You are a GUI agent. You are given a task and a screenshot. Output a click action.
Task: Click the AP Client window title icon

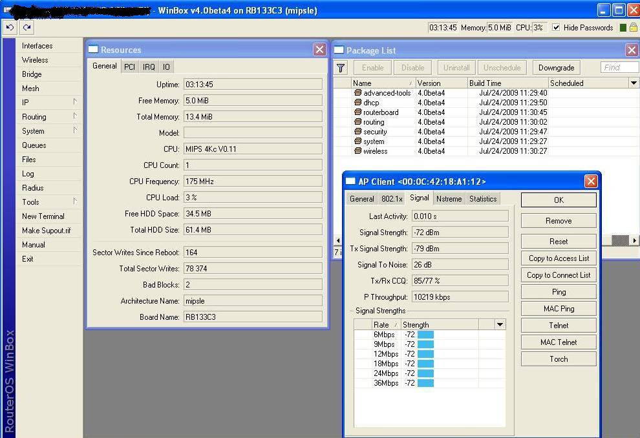[x=350, y=181]
